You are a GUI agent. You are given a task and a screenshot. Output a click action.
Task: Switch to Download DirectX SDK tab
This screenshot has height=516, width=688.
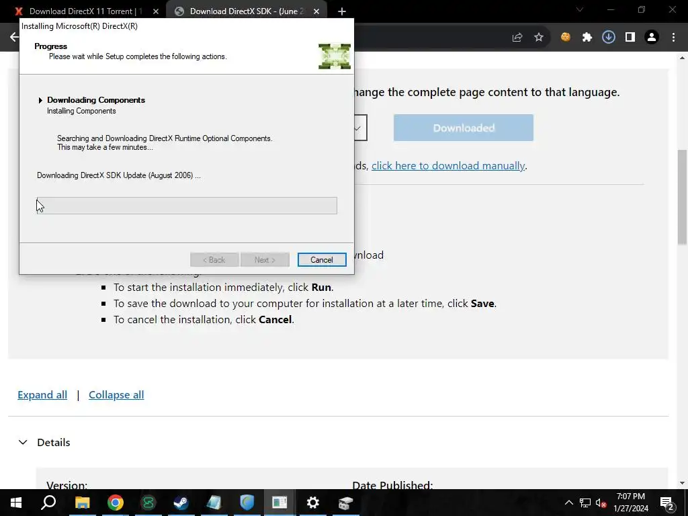(247, 11)
